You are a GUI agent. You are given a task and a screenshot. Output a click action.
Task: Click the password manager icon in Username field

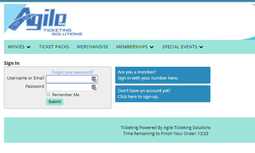[94, 79]
